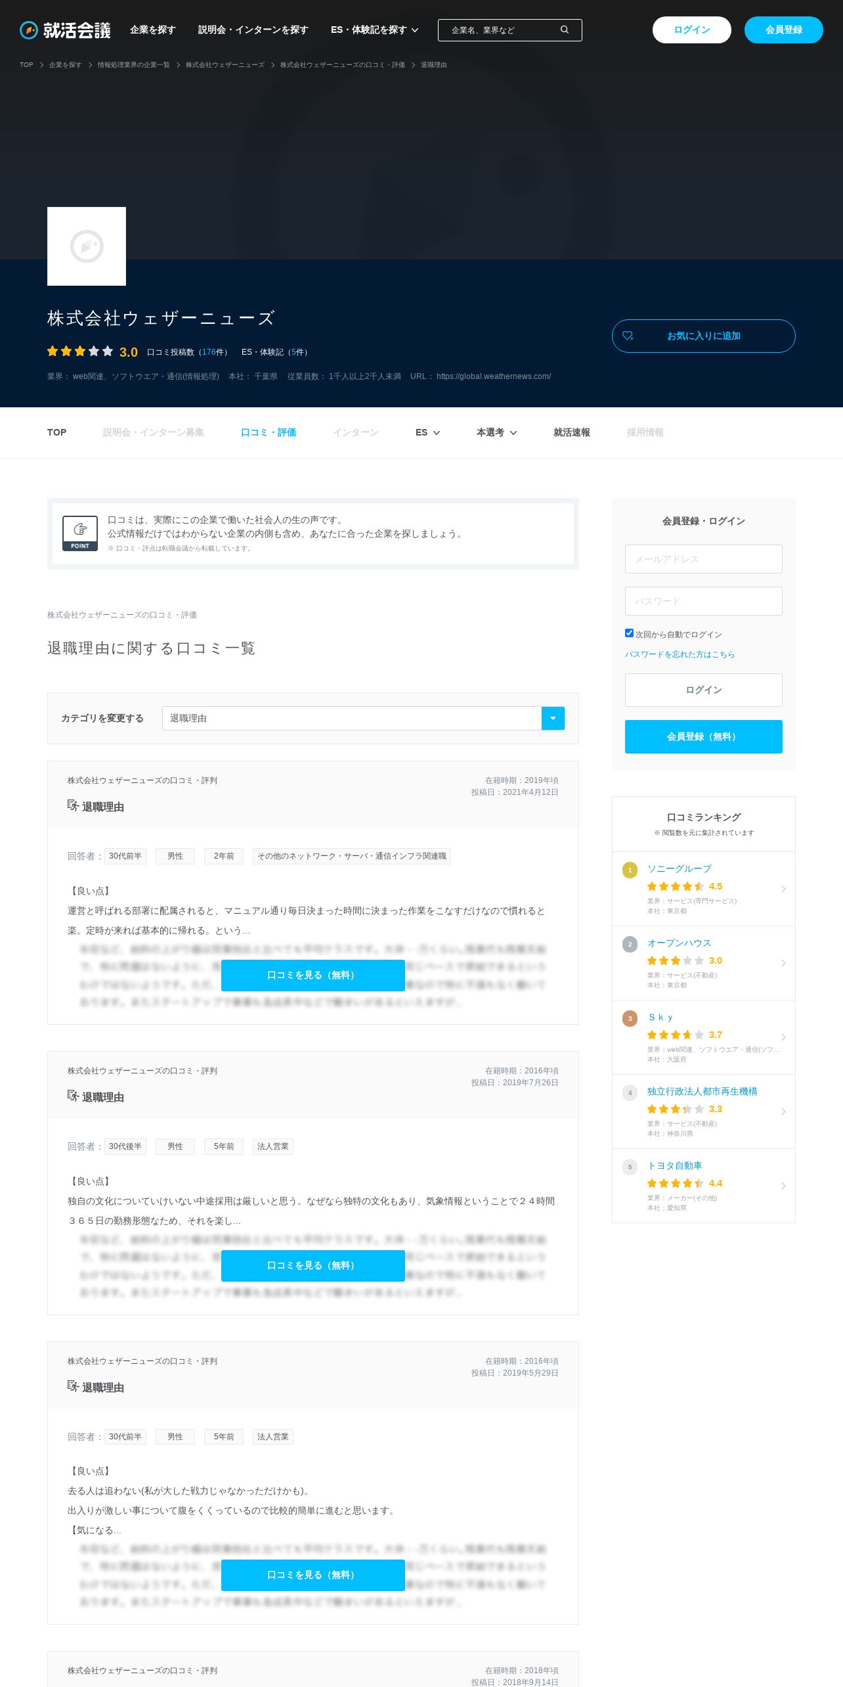The image size is (843, 1687).
Task: Click お気に入りに追加 button
Action: [704, 336]
